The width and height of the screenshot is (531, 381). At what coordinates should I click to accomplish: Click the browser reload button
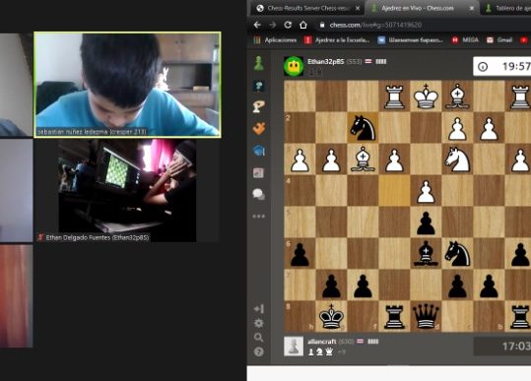[x=288, y=25]
